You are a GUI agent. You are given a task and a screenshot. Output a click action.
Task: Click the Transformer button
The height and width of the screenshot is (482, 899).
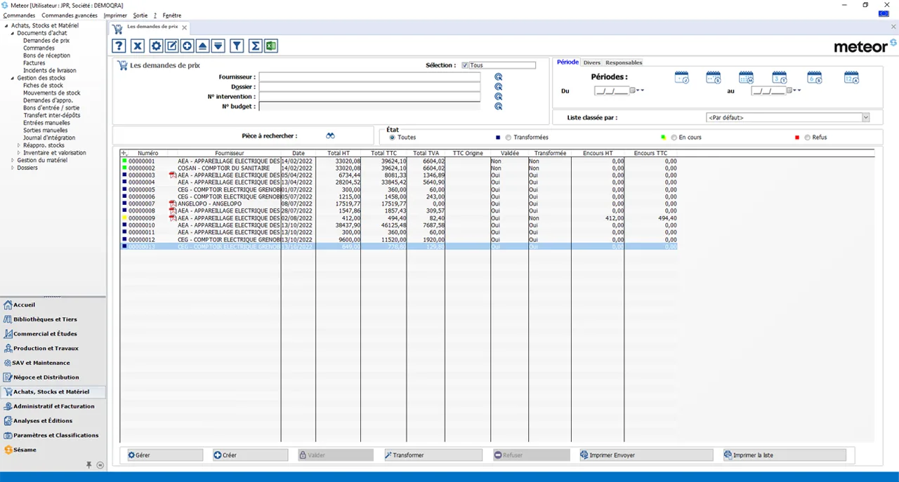tap(433, 455)
